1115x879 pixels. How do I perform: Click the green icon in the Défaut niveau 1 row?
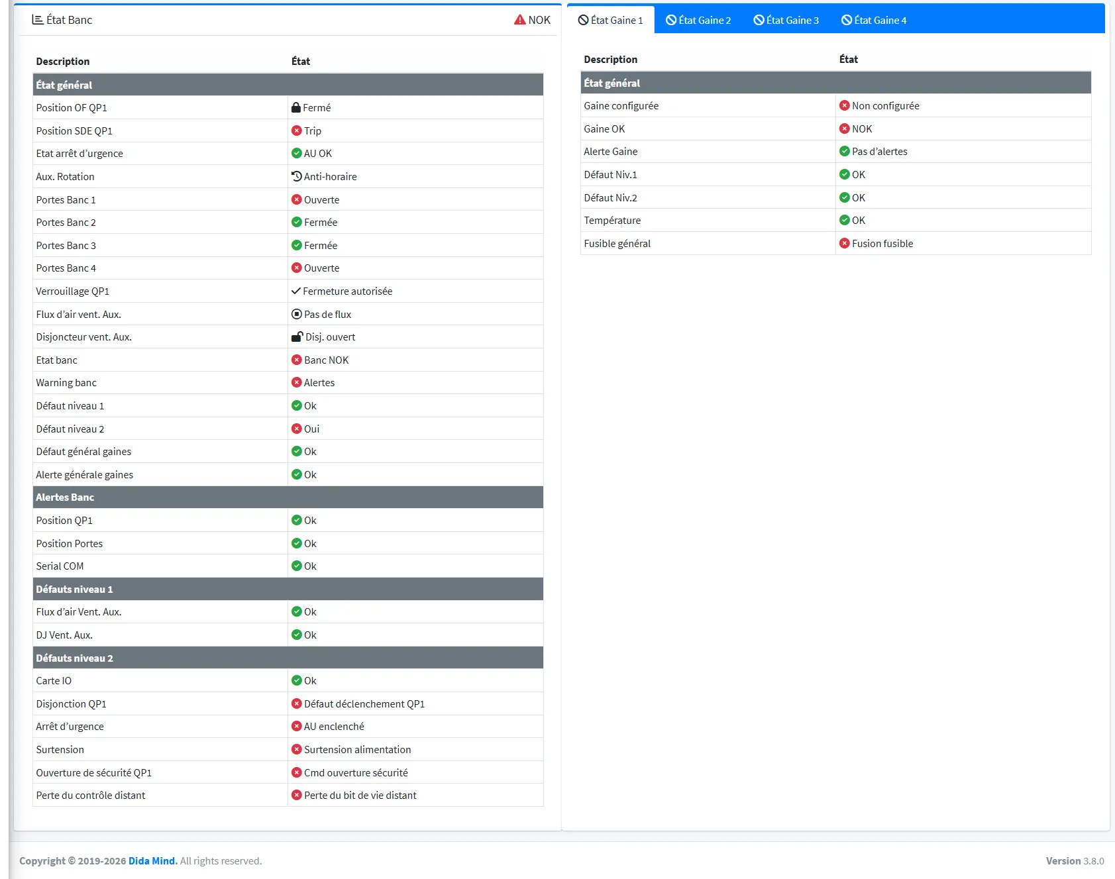tap(297, 405)
